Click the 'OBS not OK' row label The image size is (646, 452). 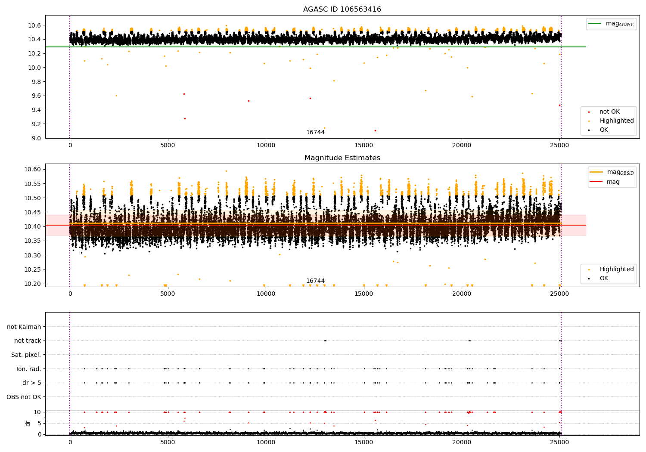[24, 397]
